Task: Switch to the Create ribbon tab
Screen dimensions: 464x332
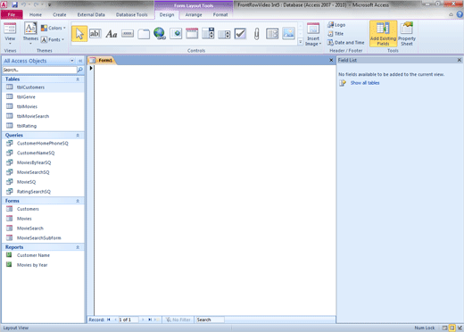Action: pyautogui.click(x=60, y=14)
